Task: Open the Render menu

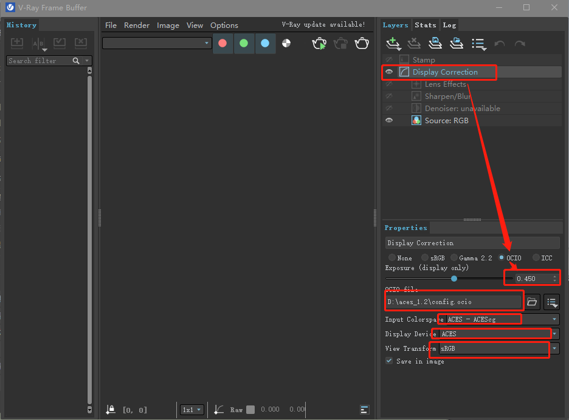Action: click(x=137, y=25)
